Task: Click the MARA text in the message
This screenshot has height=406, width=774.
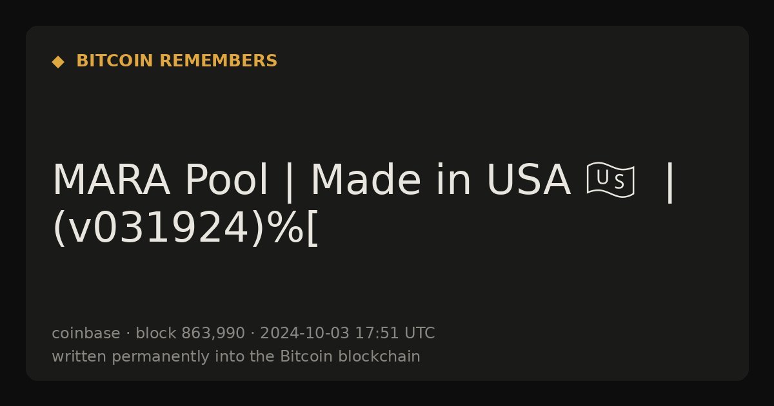Action: [111, 180]
